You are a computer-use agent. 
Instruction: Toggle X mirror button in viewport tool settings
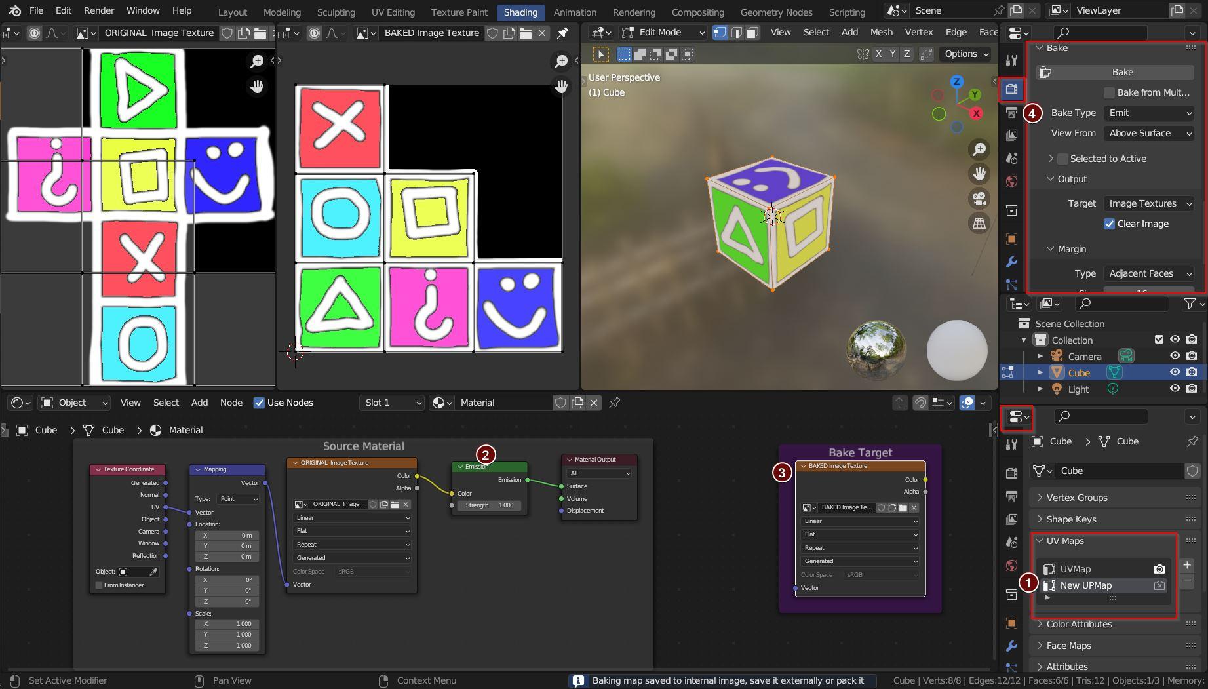tap(878, 54)
